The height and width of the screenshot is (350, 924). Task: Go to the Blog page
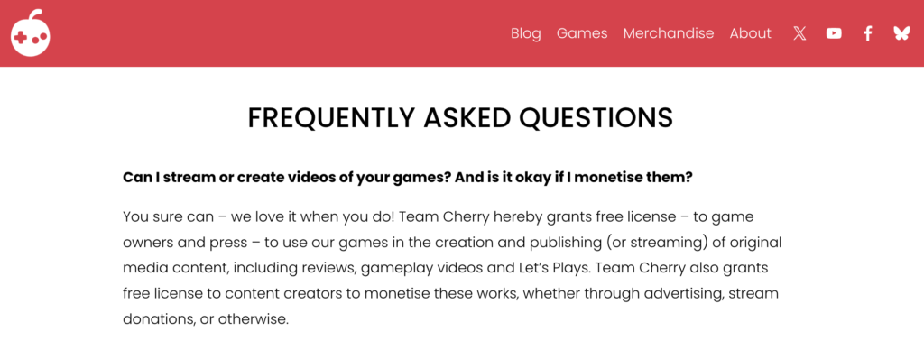[526, 33]
